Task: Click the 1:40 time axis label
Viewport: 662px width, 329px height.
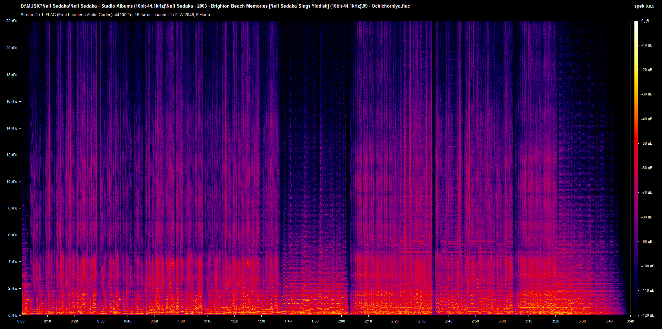Action: (288, 321)
